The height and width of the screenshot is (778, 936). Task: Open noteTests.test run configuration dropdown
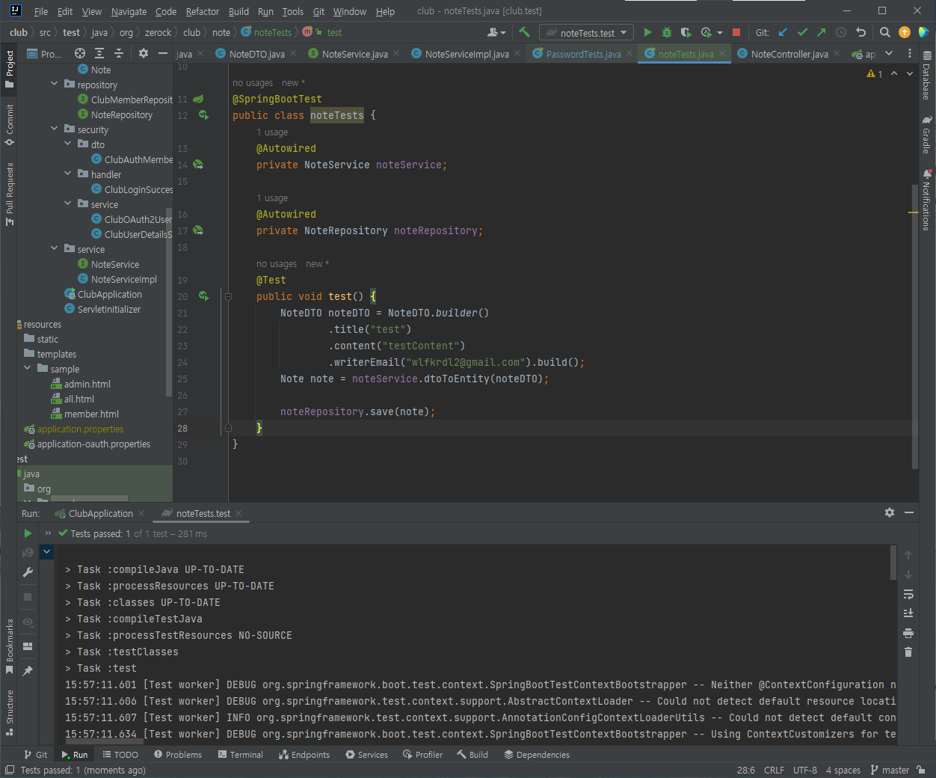tap(587, 33)
